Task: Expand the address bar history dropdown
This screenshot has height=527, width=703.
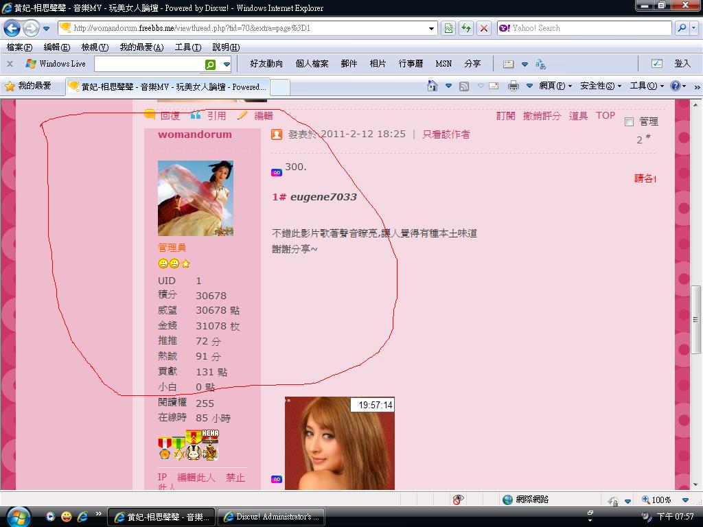Action: coord(431,28)
